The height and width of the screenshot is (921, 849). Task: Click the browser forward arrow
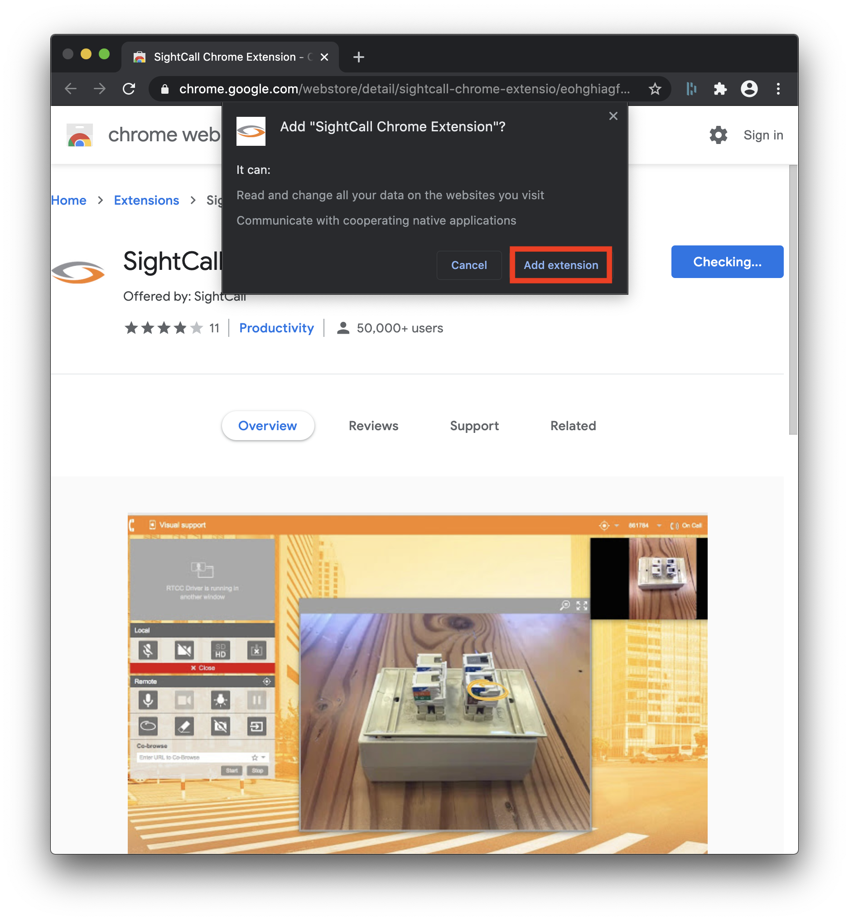(100, 89)
